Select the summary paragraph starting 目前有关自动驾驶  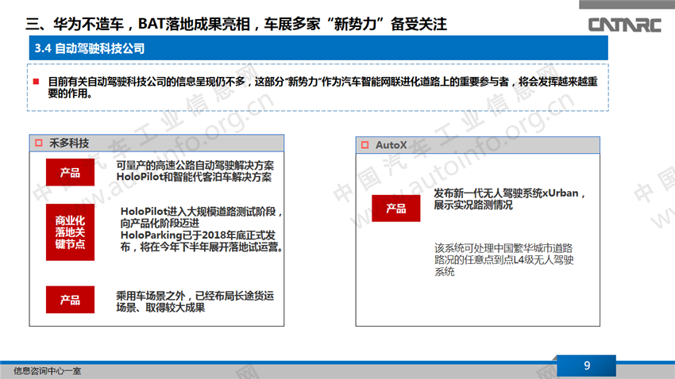pos(322,87)
